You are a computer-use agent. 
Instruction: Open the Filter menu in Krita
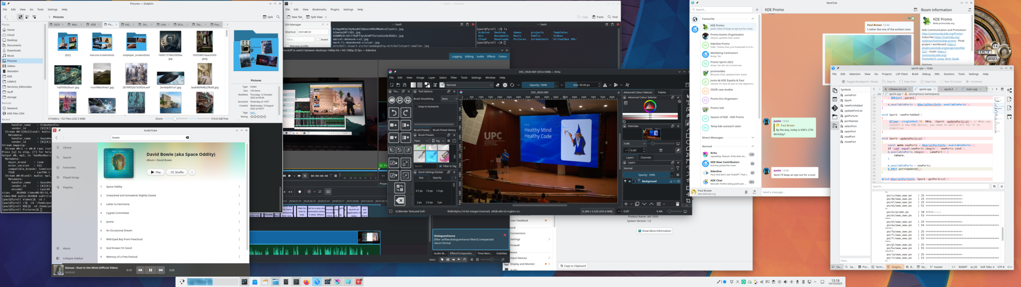453,77
